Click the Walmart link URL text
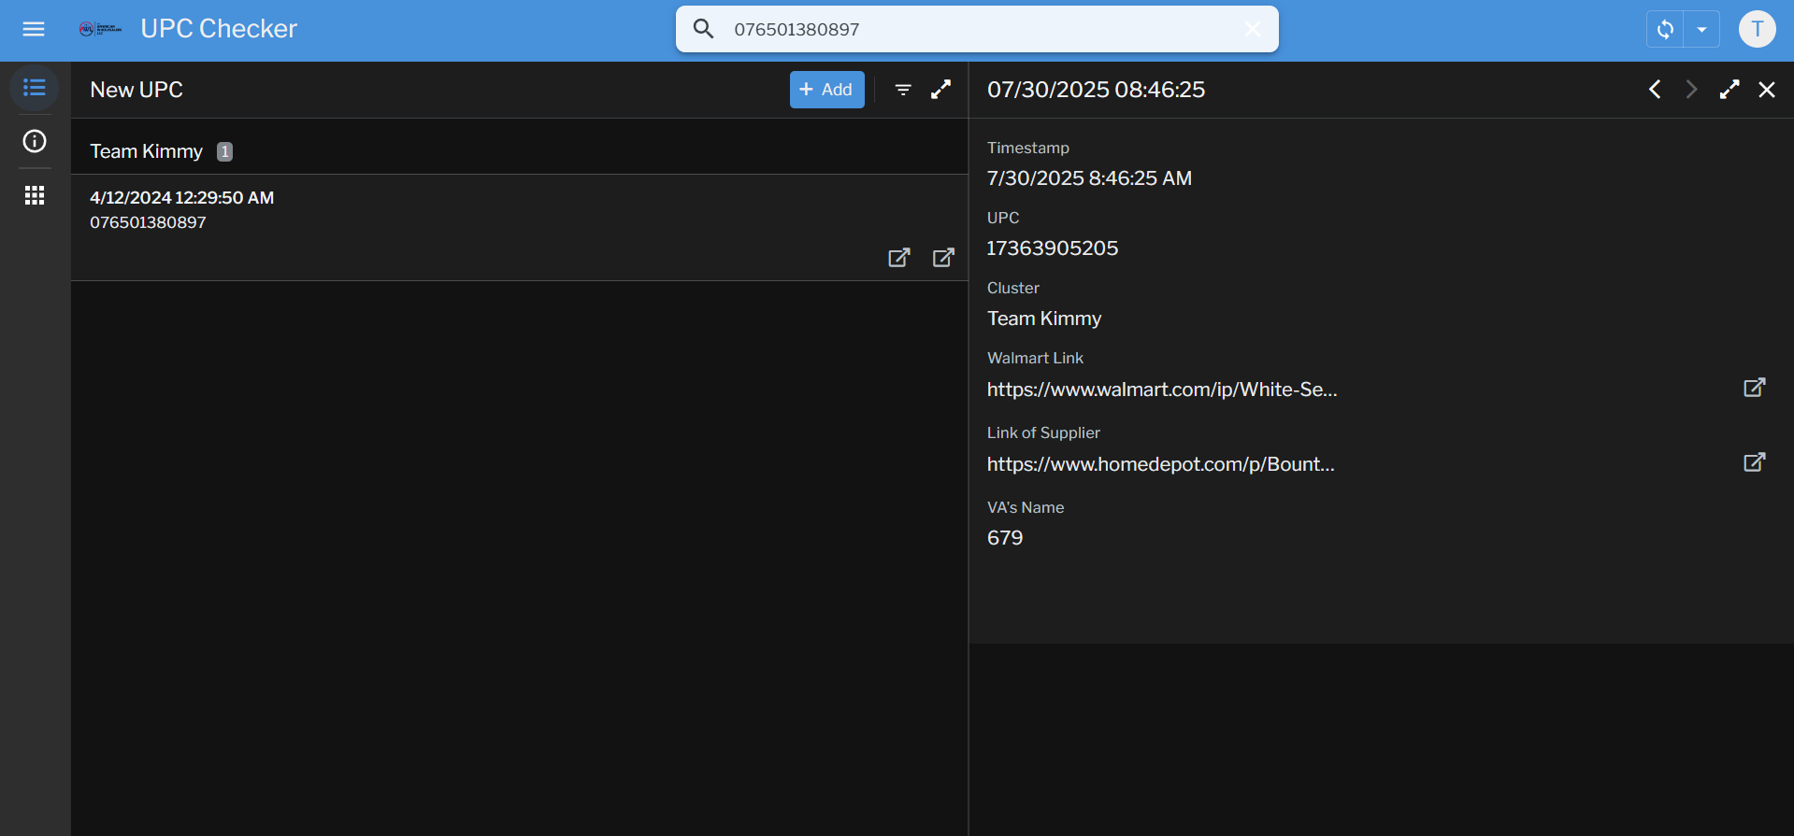The image size is (1794, 836). pyautogui.click(x=1162, y=390)
